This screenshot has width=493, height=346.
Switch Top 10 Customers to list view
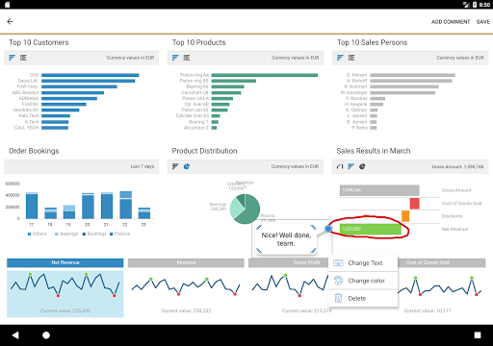23,58
